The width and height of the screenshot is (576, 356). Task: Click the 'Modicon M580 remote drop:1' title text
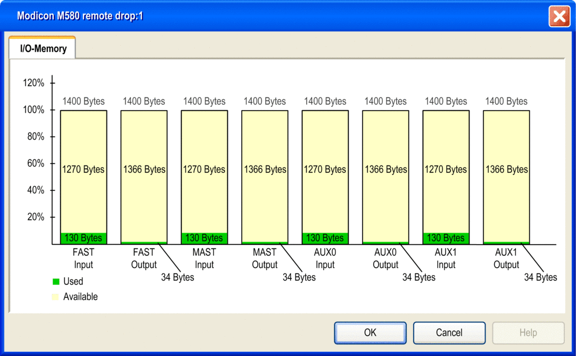point(80,16)
